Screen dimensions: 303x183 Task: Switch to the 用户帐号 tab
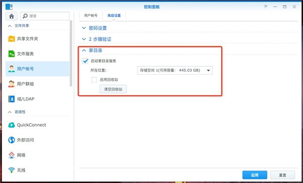[x=90, y=16]
